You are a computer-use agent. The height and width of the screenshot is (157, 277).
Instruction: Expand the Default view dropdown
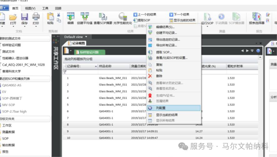86,37
